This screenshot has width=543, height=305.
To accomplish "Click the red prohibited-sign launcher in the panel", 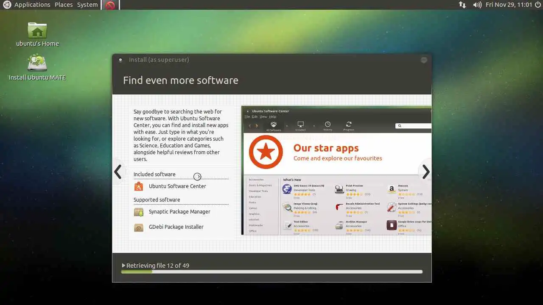I will (110, 5).
